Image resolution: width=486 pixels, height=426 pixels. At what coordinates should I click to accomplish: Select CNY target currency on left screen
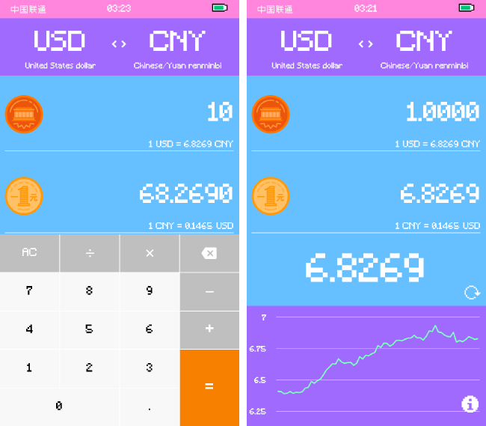point(177,41)
